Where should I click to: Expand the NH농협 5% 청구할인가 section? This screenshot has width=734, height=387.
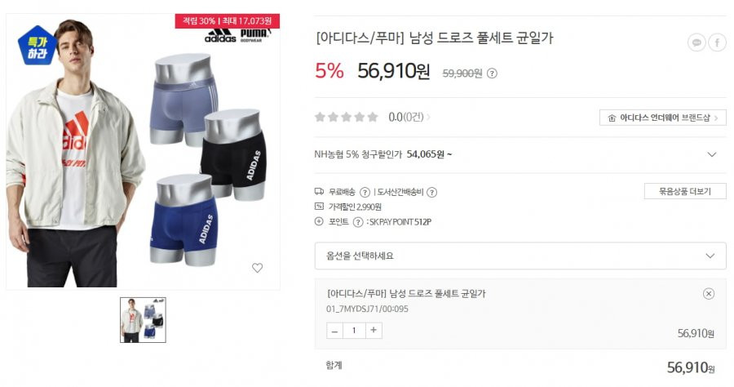(520, 154)
